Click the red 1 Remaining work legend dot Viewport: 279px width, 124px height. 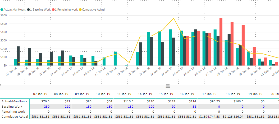53,9
